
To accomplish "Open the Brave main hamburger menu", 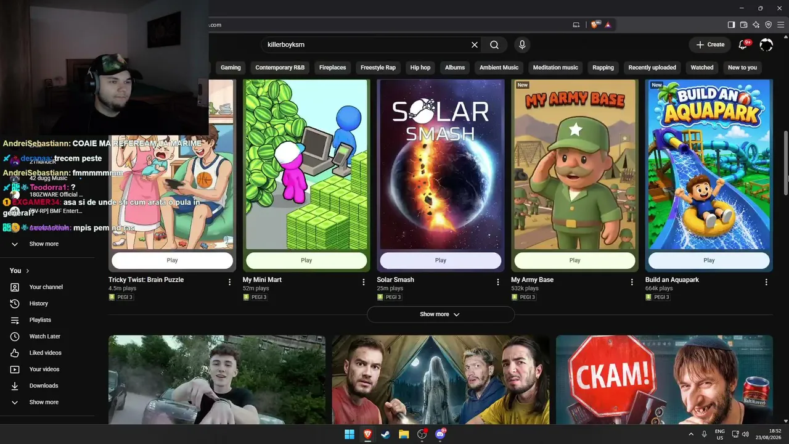I will pos(780,25).
